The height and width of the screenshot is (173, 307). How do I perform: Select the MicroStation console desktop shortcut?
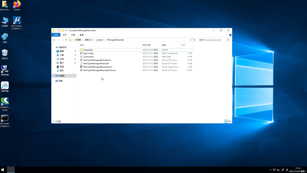coord(5,121)
